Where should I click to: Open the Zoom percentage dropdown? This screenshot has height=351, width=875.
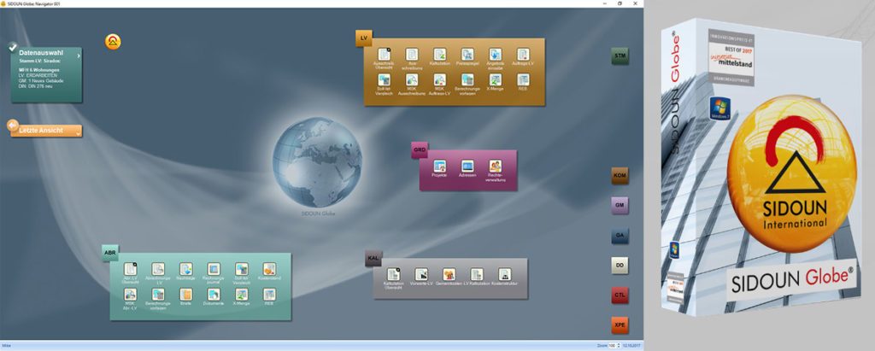point(618,345)
